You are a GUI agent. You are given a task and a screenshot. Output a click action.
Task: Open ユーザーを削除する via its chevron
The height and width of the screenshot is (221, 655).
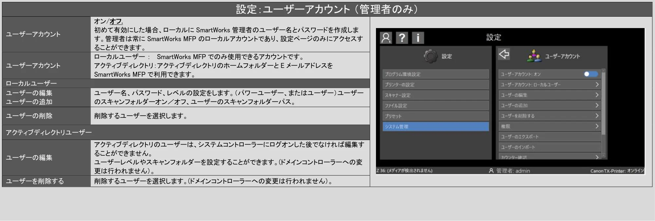[597, 116]
